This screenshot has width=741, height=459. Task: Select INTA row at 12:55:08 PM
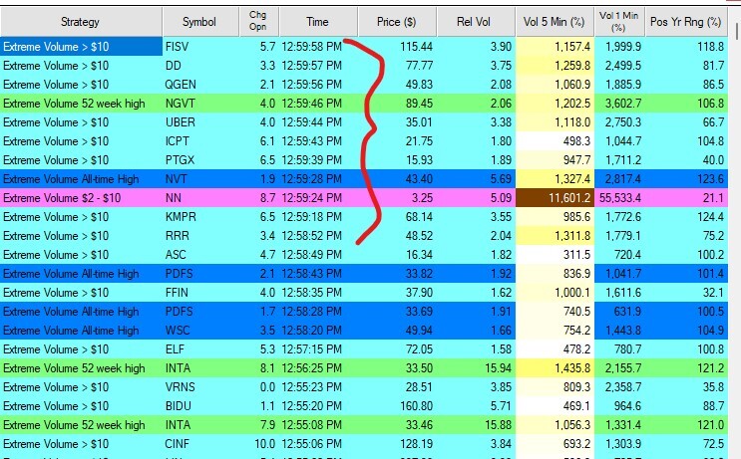pos(364,424)
